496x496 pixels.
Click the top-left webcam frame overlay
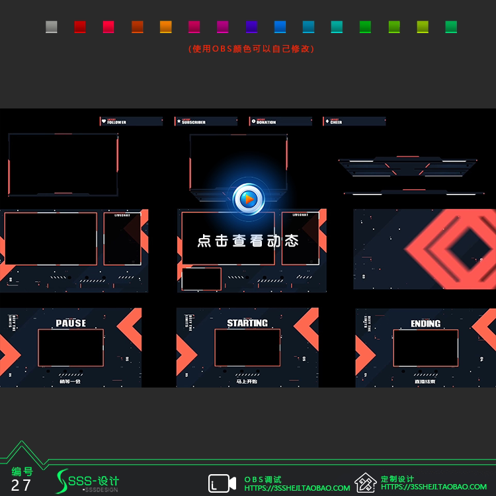63,165
